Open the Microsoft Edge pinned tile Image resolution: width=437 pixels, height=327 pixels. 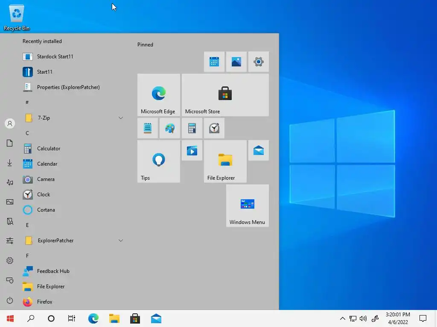coord(159,95)
